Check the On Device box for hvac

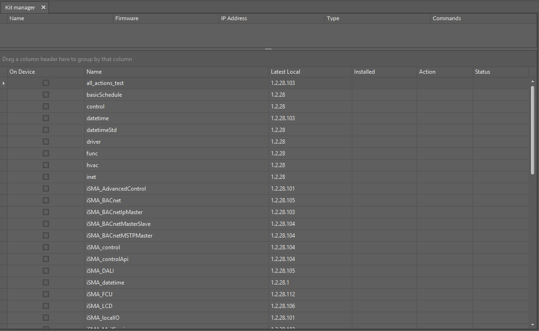(x=46, y=165)
